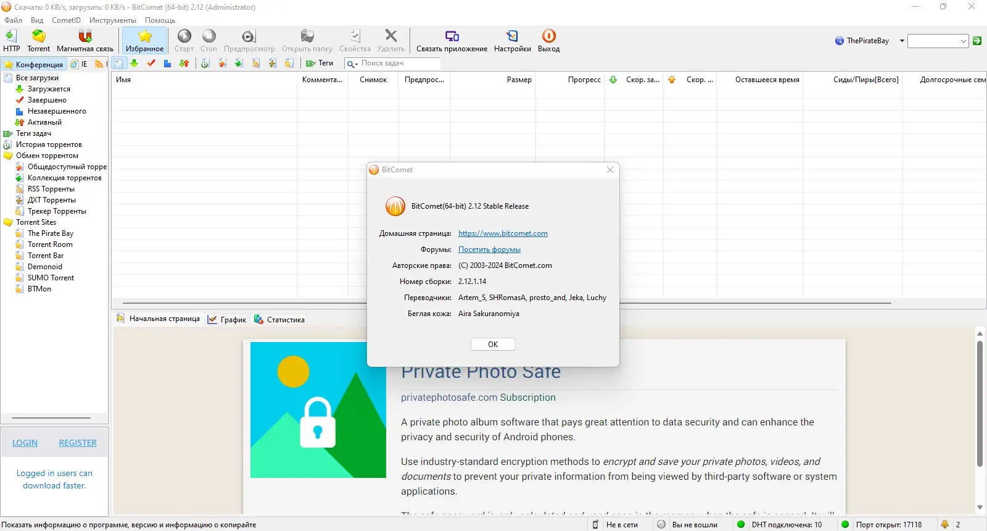This screenshot has height=531, width=987.
Task: Select Завершено in the sidebar tree
Action: coord(47,100)
